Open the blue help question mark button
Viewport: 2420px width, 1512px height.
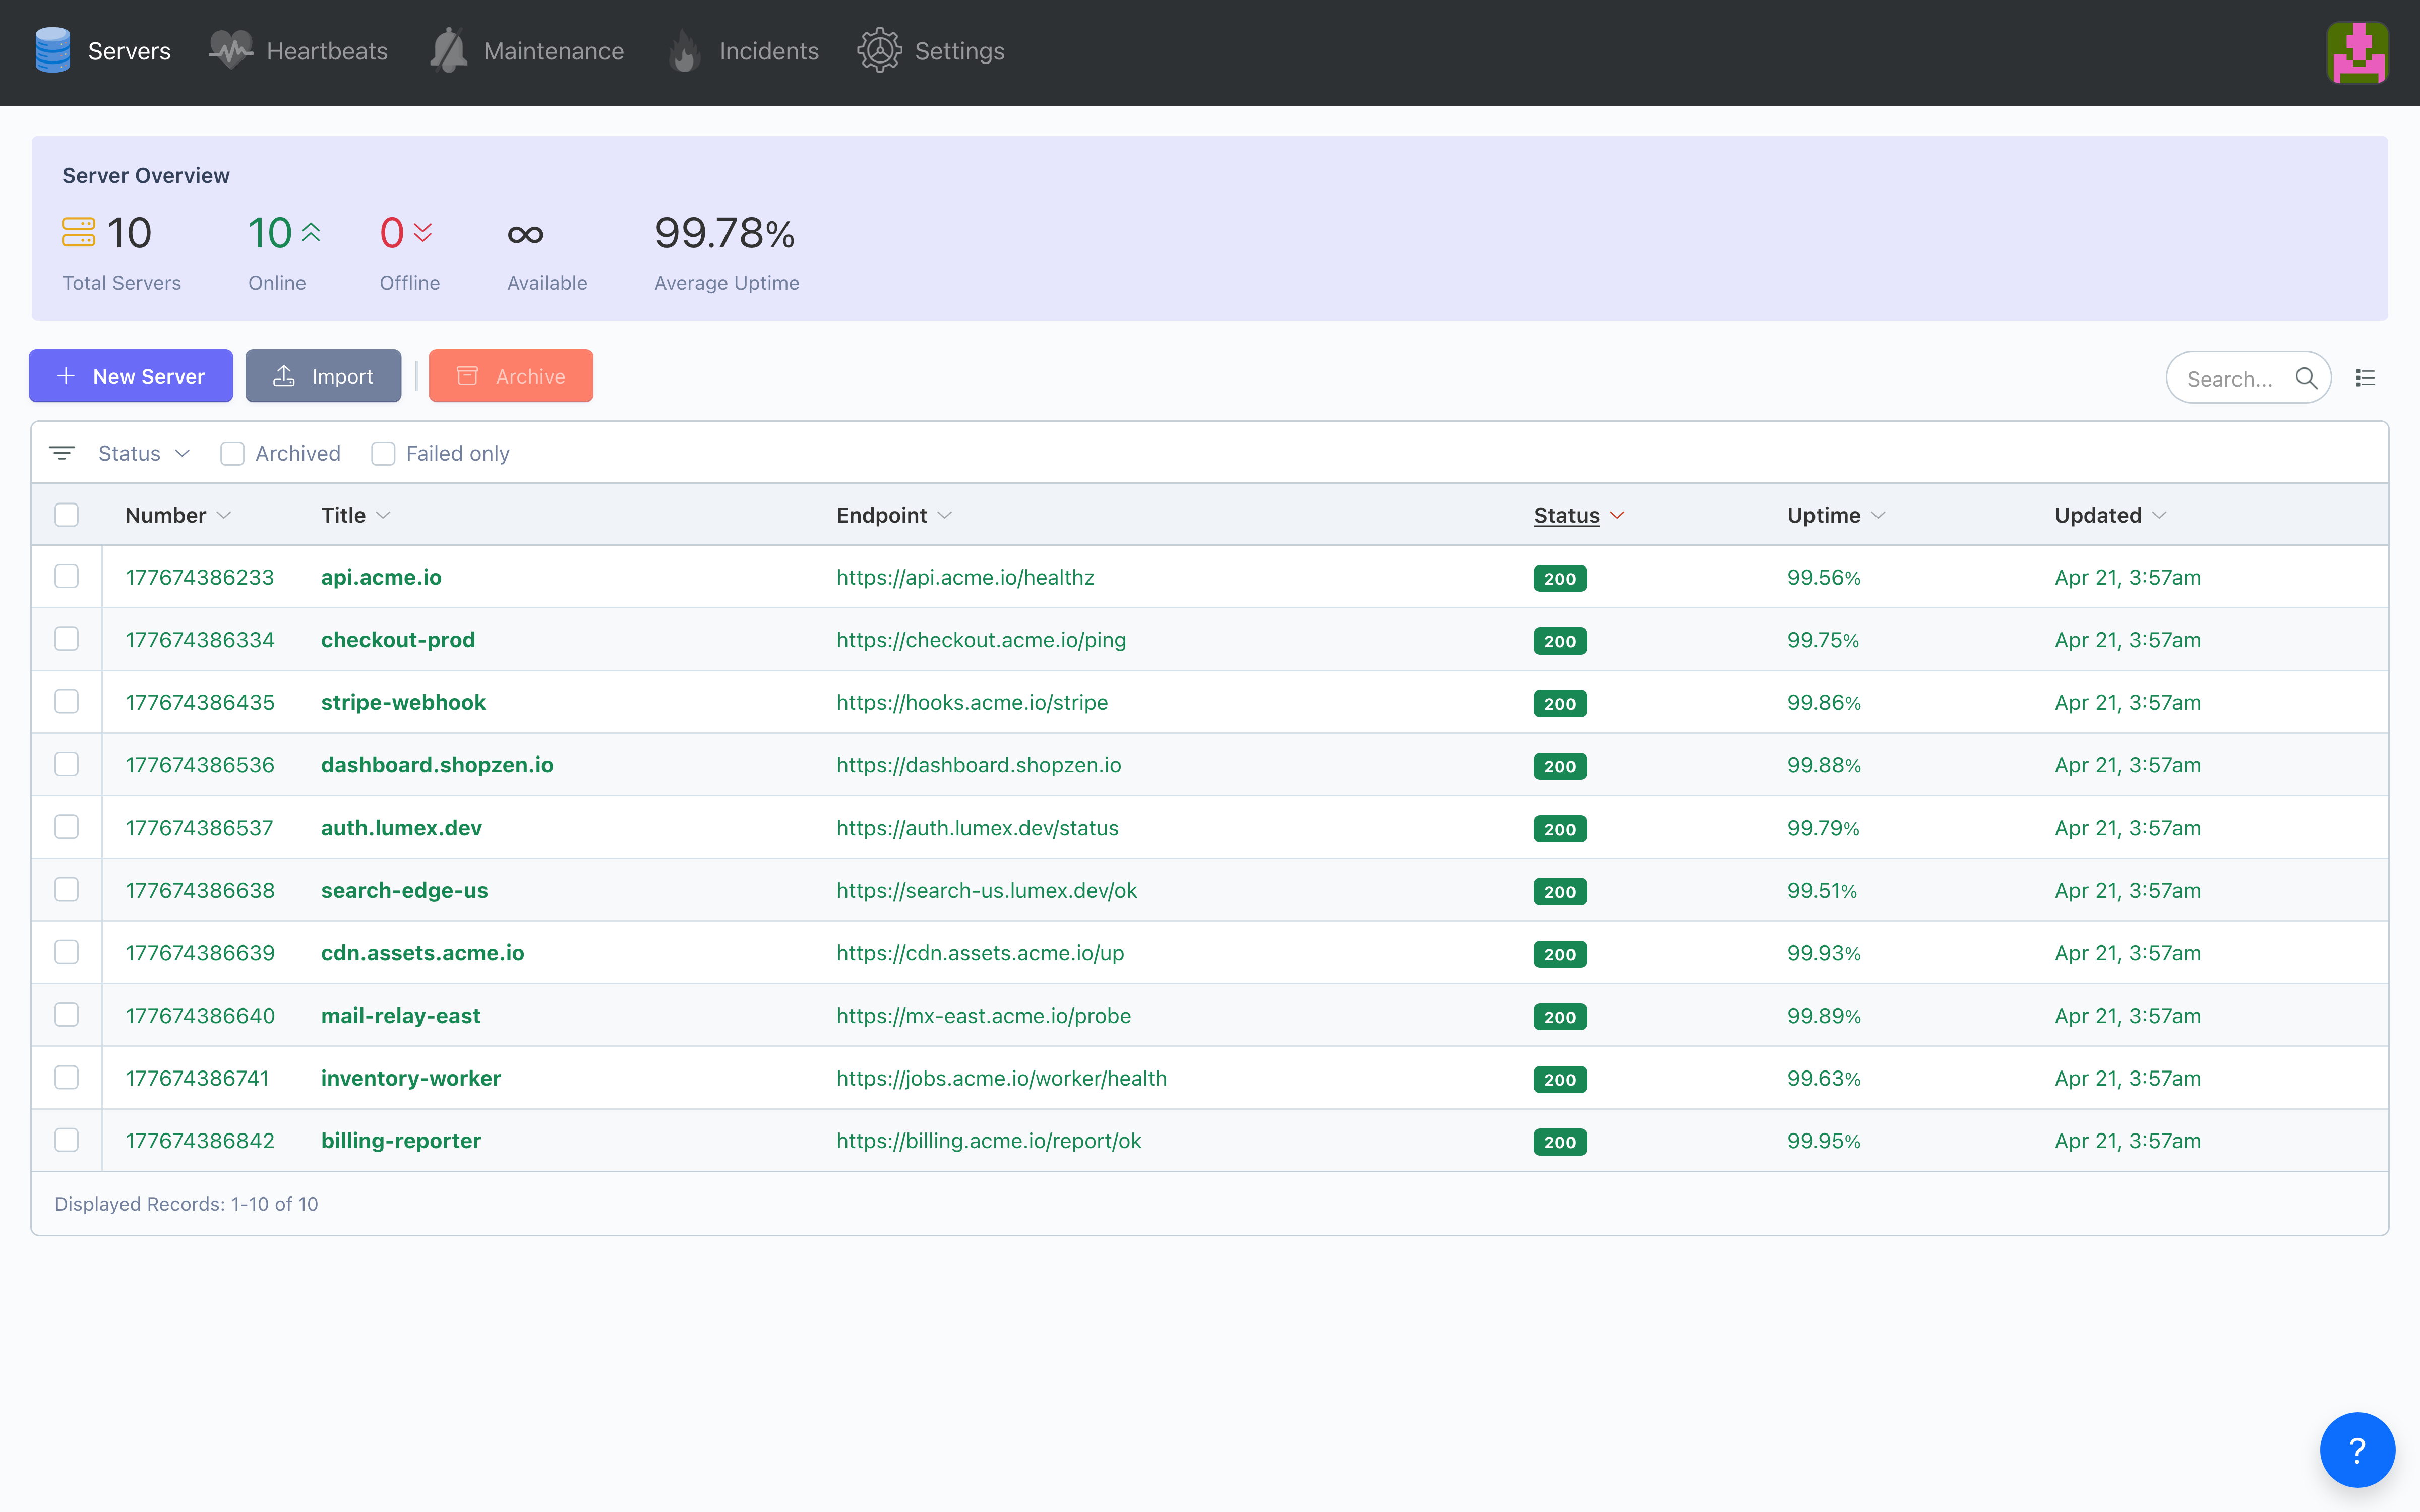[x=2357, y=1449]
